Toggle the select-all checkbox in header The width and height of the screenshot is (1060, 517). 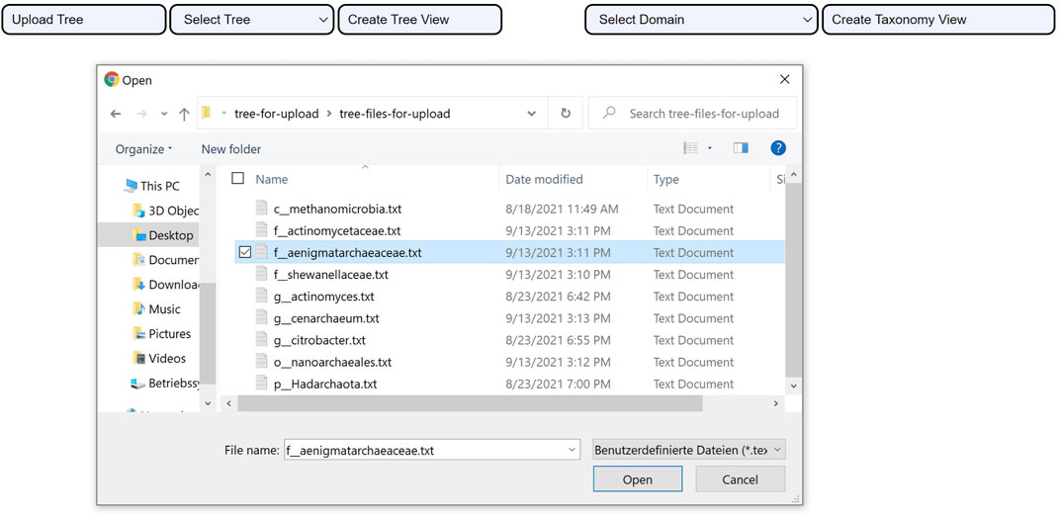(238, 178)
